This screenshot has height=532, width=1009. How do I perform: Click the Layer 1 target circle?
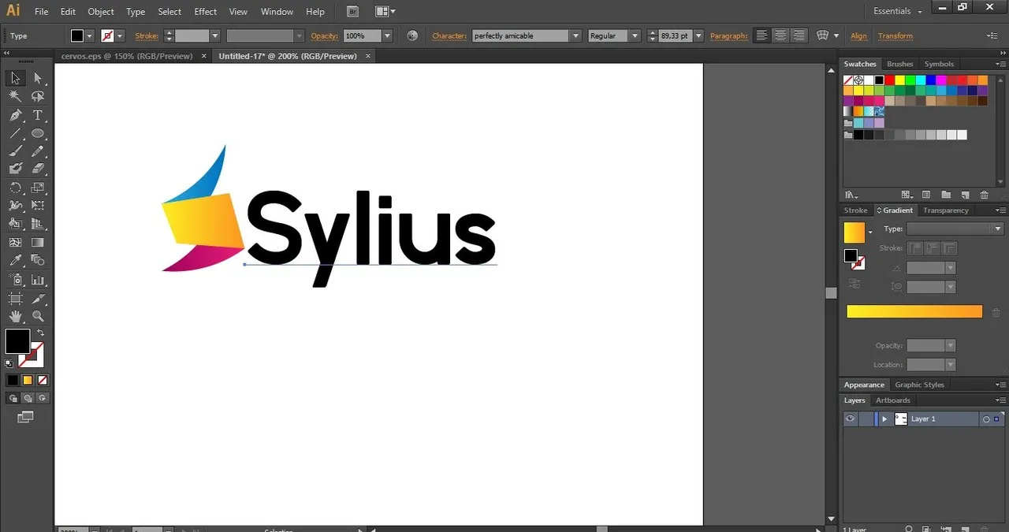[985, 419]
